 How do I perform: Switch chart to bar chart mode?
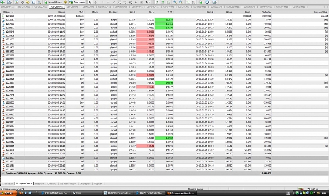[x=157, y=2]
